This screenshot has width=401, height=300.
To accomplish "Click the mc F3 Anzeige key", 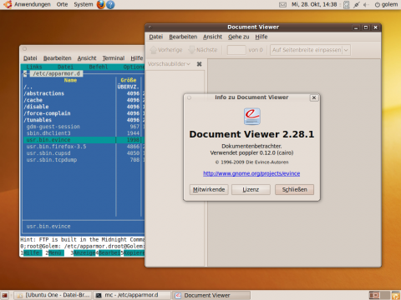I will point(84,253).
